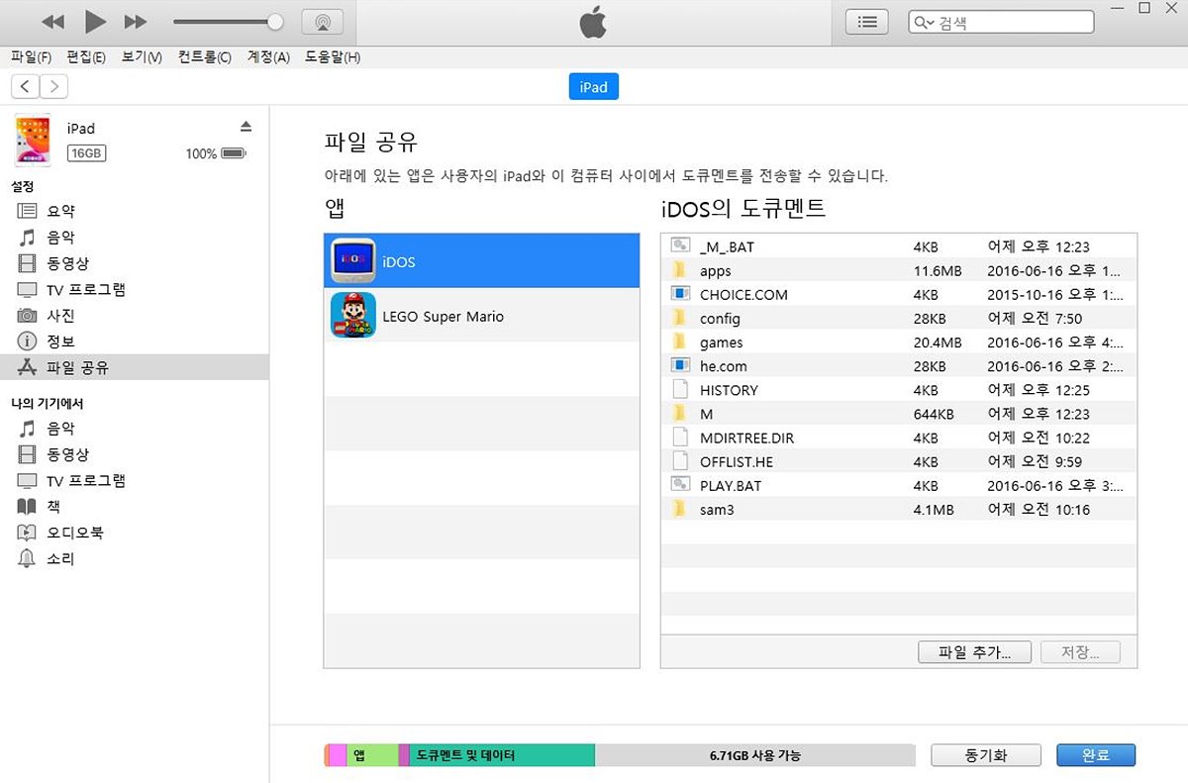This screenshot has width=1188, height=783.
Task: Open 동영상 under 설정 section
Action: (x=134, y=263)
